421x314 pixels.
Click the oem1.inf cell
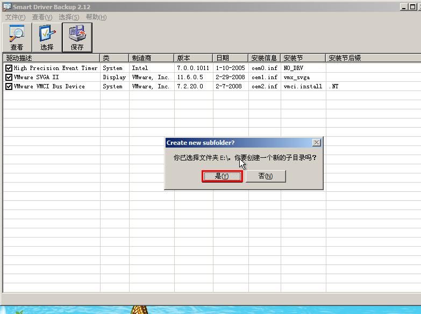click(265, 78)
